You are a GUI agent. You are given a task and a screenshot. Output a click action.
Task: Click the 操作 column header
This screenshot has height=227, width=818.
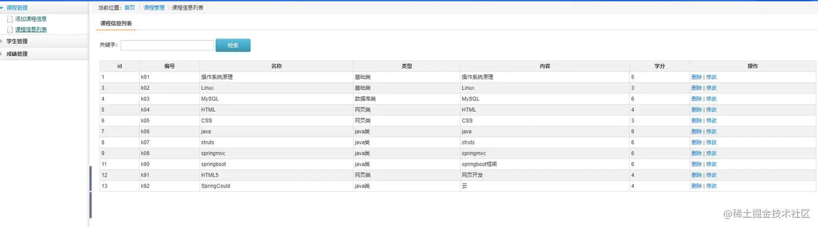[x=753, y=66]
